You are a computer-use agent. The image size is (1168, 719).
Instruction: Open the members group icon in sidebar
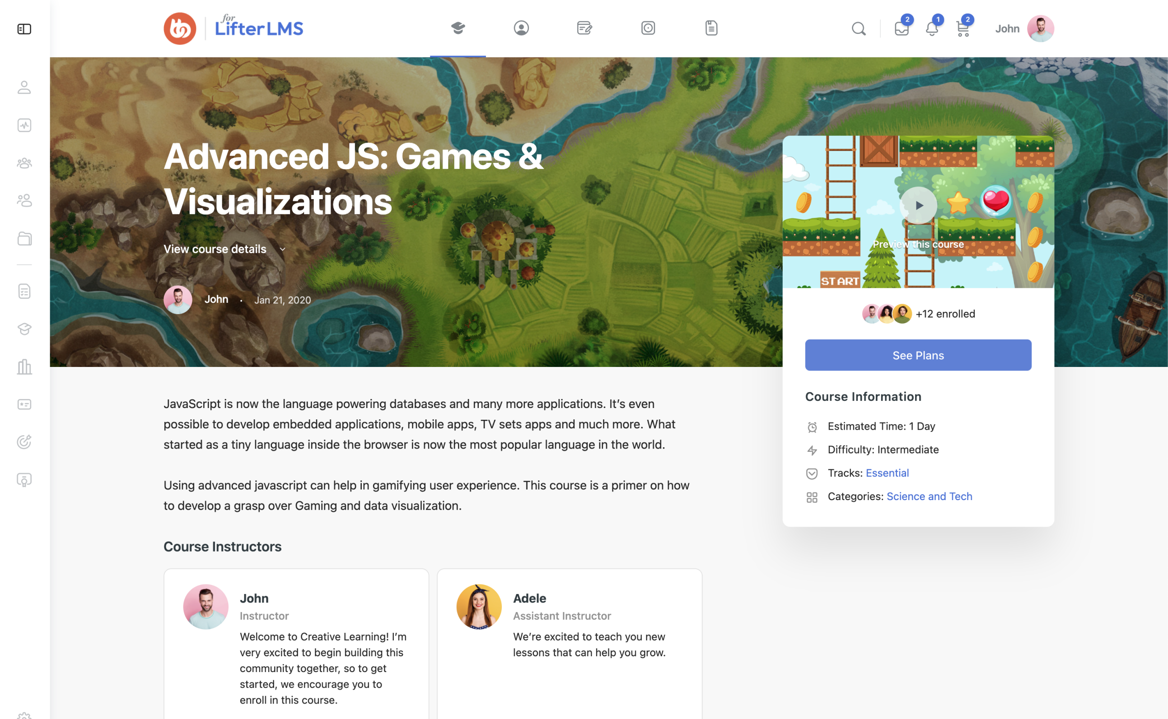coord(24,163)
